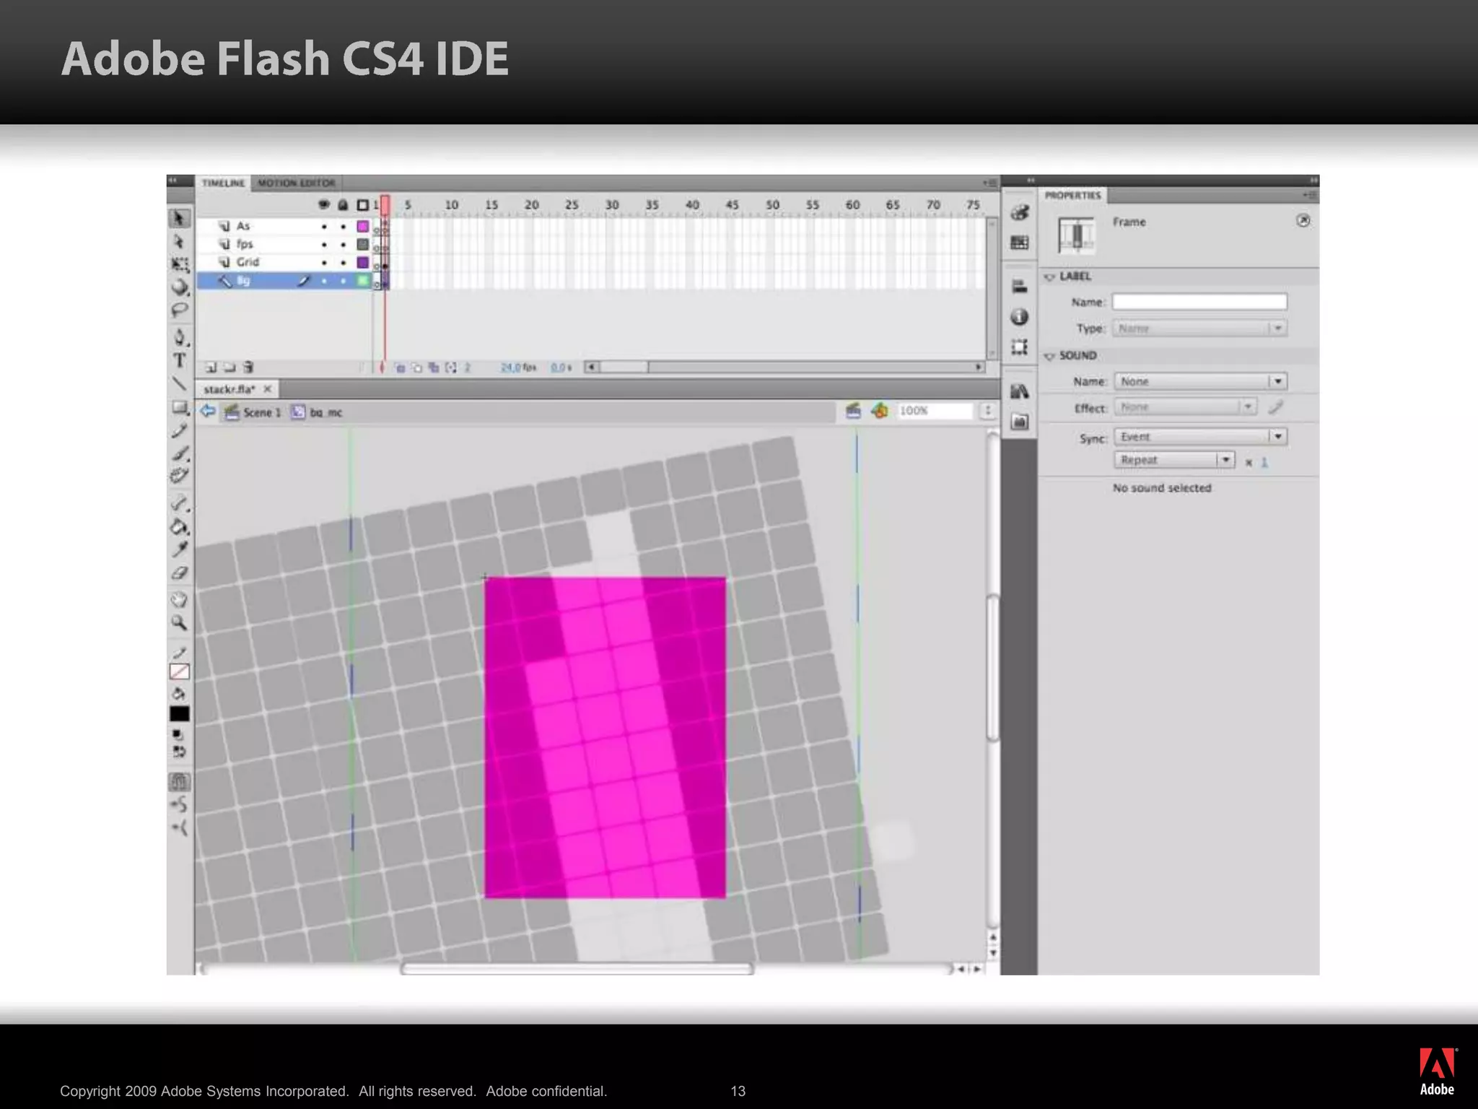Open the Transform panel icon
The width and height of the screenshot is (1478, 1109).
pos(1019,347)
